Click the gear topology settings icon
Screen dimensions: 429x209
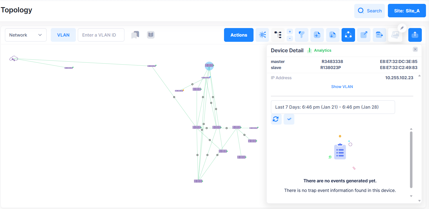click(262, 35)
